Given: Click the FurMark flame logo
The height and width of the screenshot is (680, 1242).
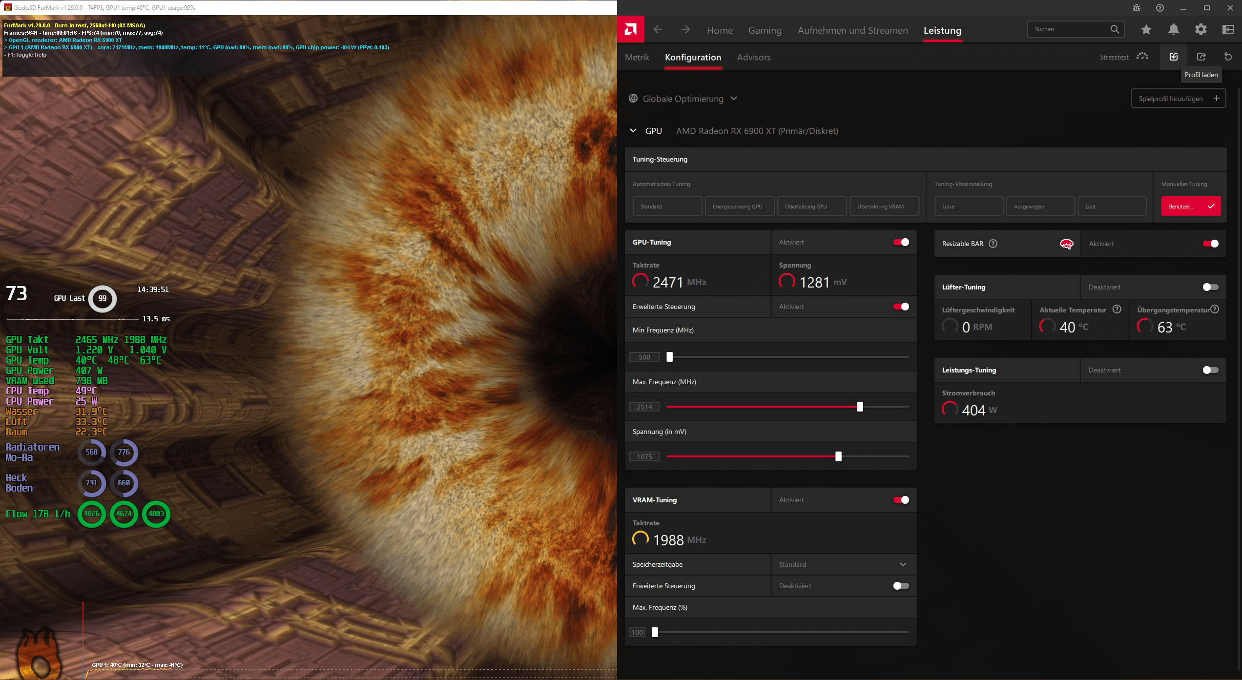Looking at the screenshot, I should coord(39,653).
